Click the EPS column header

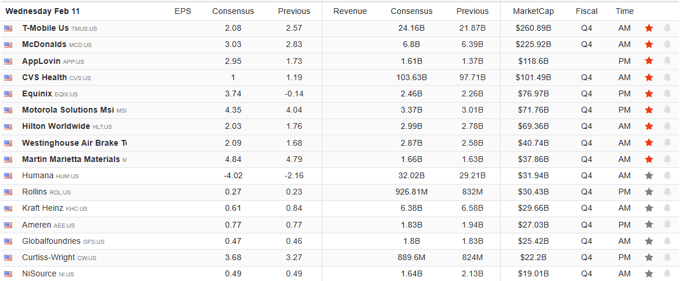pyautogui.click(x=182, y=11)
